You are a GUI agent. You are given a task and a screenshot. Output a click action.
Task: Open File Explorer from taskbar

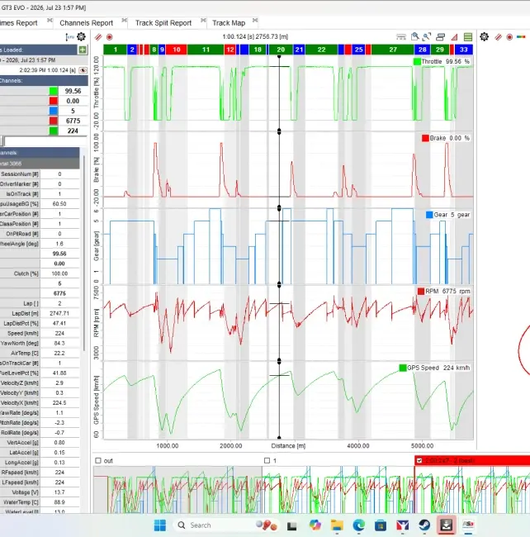pos(337,525)
